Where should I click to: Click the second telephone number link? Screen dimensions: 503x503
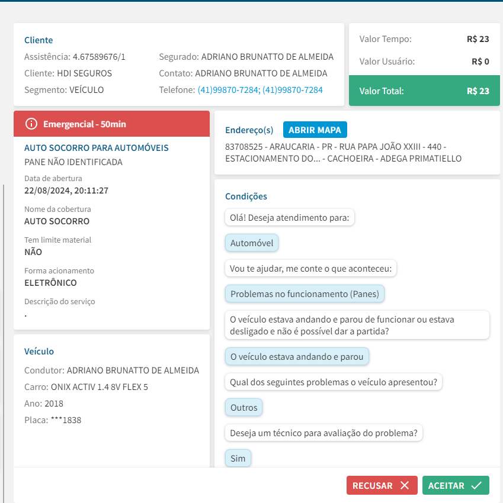(293, 90)
